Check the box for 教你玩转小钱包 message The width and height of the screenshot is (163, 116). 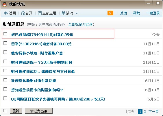coord(5,52)
